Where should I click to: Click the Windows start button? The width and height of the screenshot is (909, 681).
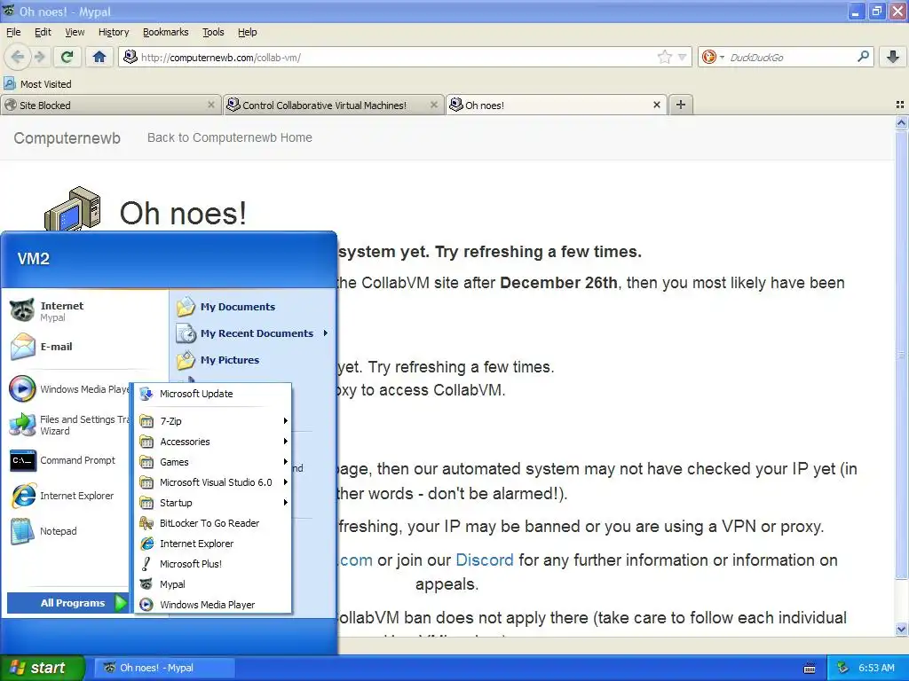(x=43, y=668)
